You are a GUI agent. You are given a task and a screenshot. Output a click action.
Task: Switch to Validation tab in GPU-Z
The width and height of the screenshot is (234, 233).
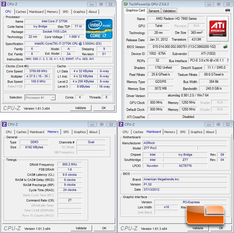click(169, 11)
